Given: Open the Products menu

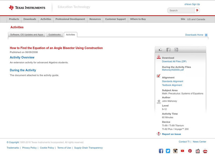Looking at the screenshot, I should (x=14, y=19).
